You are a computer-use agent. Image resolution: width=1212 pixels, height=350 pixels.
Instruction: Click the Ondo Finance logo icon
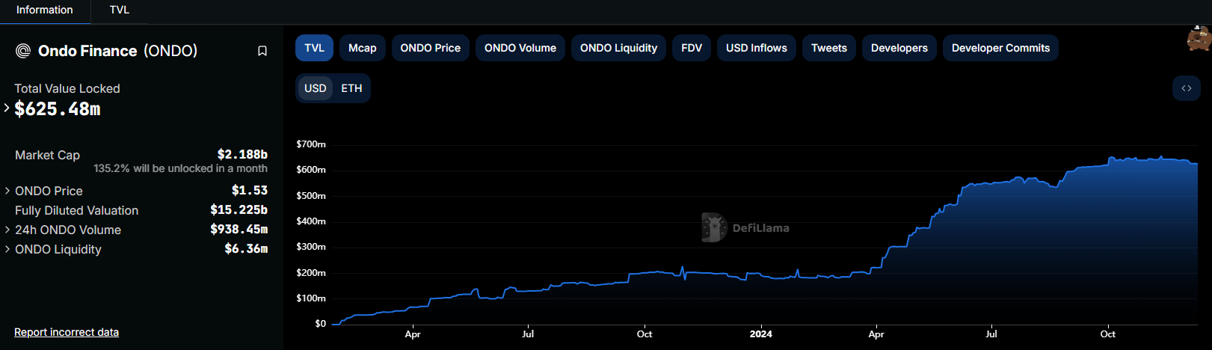pos(23,51)
